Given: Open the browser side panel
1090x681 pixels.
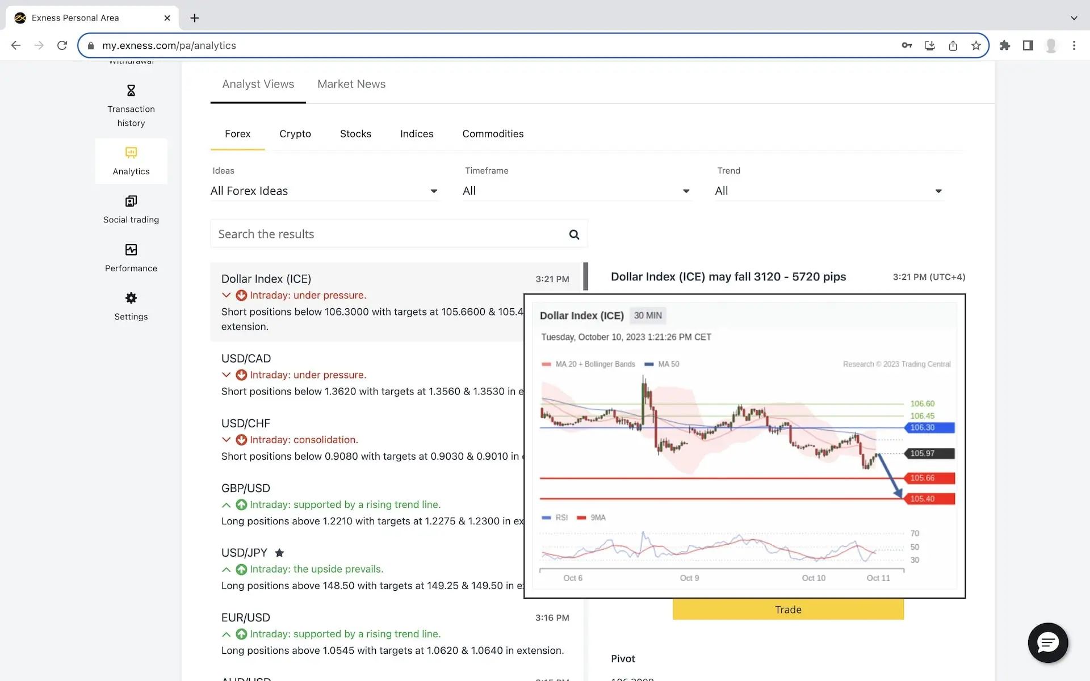Looking at the screenshot, I should click(1028, 45).
